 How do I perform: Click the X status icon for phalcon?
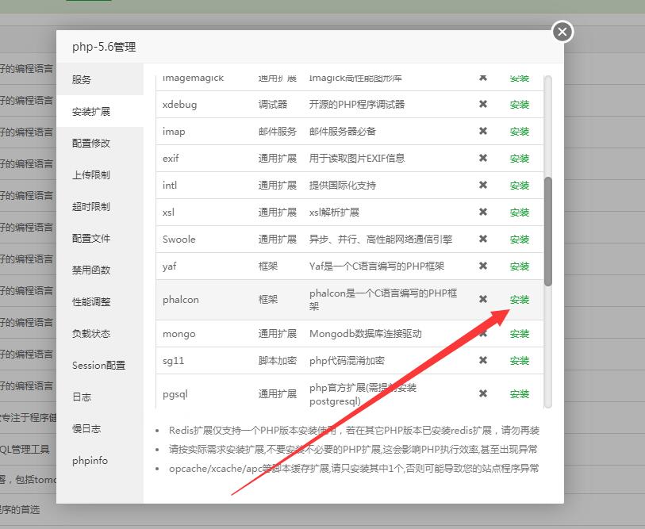coord(482,300)
